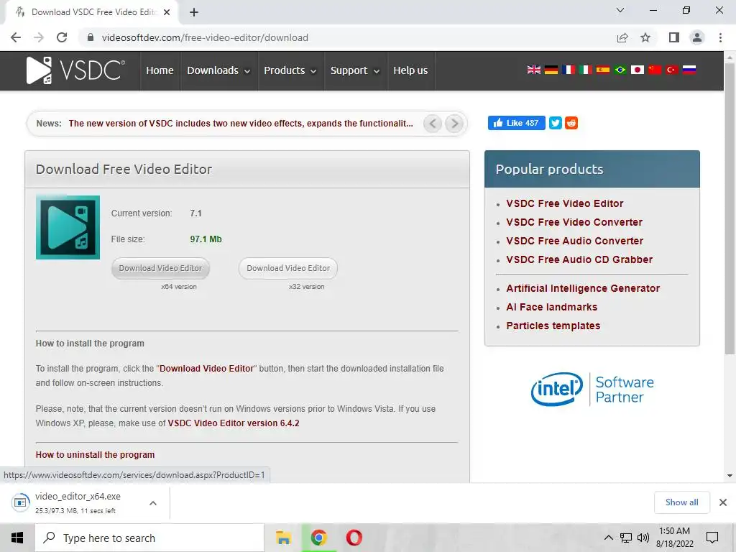Bookmark this page with star icon
The height and width of the screenshot is (552, 736).
(x=645, y=37)
